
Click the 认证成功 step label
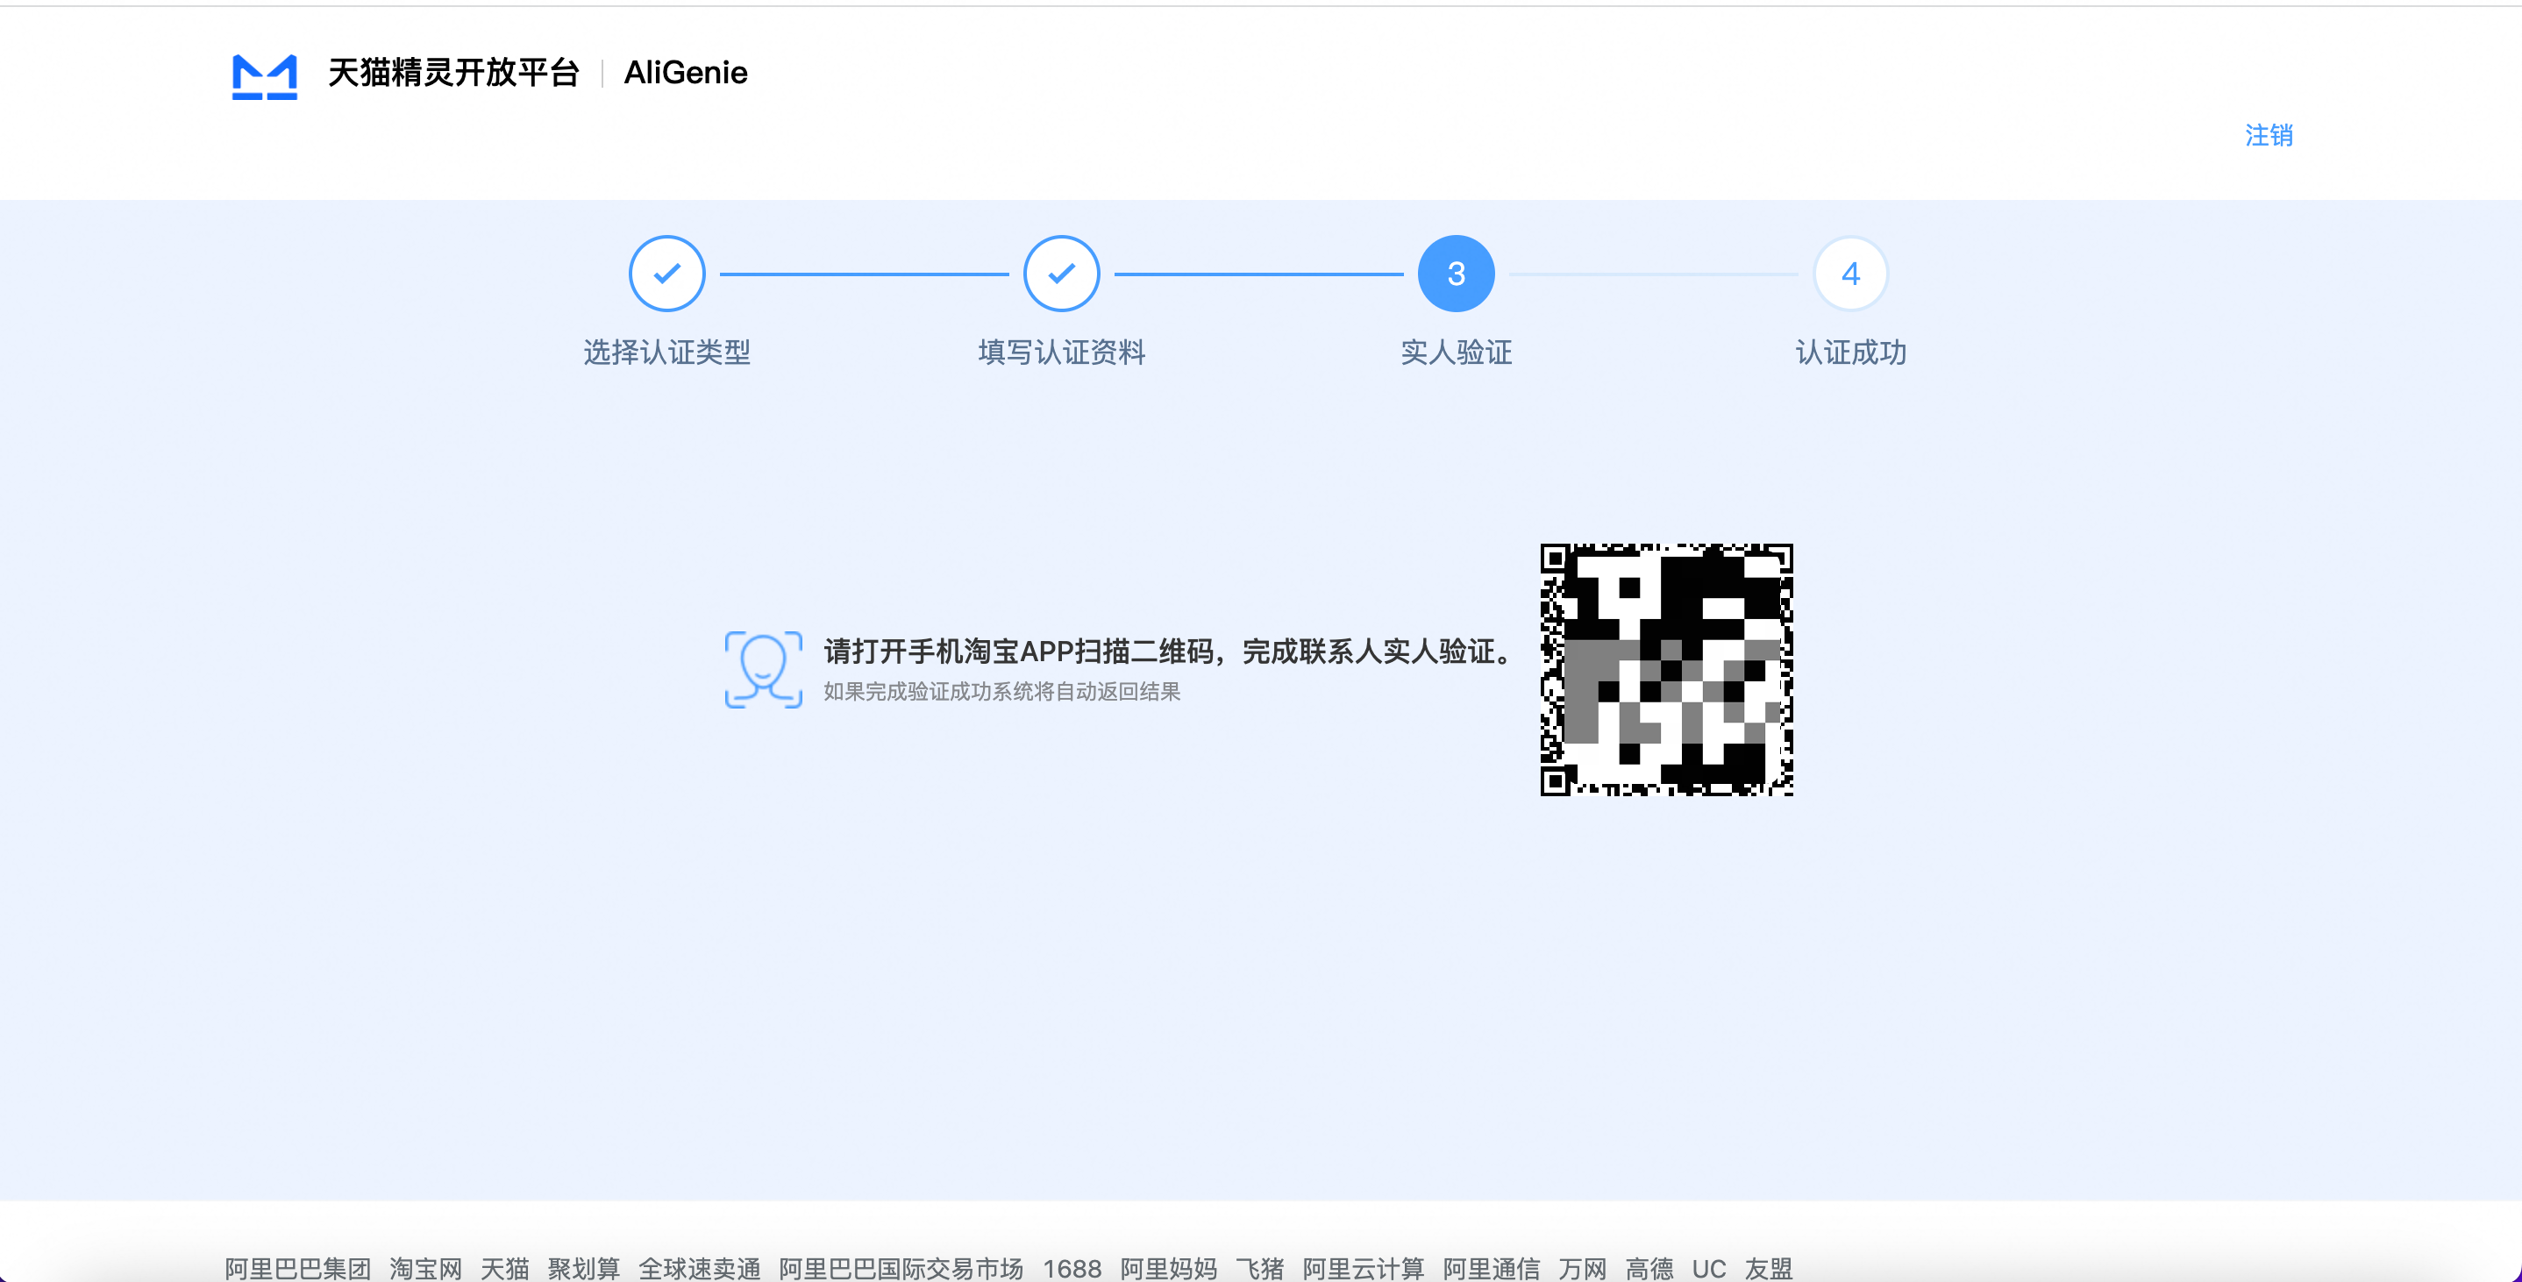(1850, 353)
